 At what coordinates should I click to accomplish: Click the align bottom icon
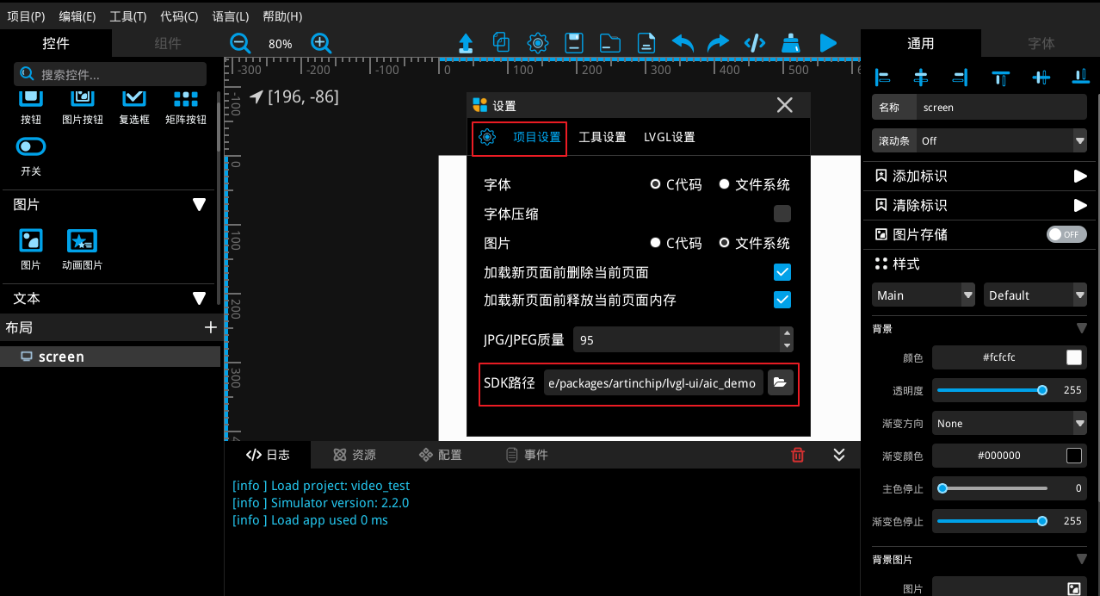(x=1080, y=78)
